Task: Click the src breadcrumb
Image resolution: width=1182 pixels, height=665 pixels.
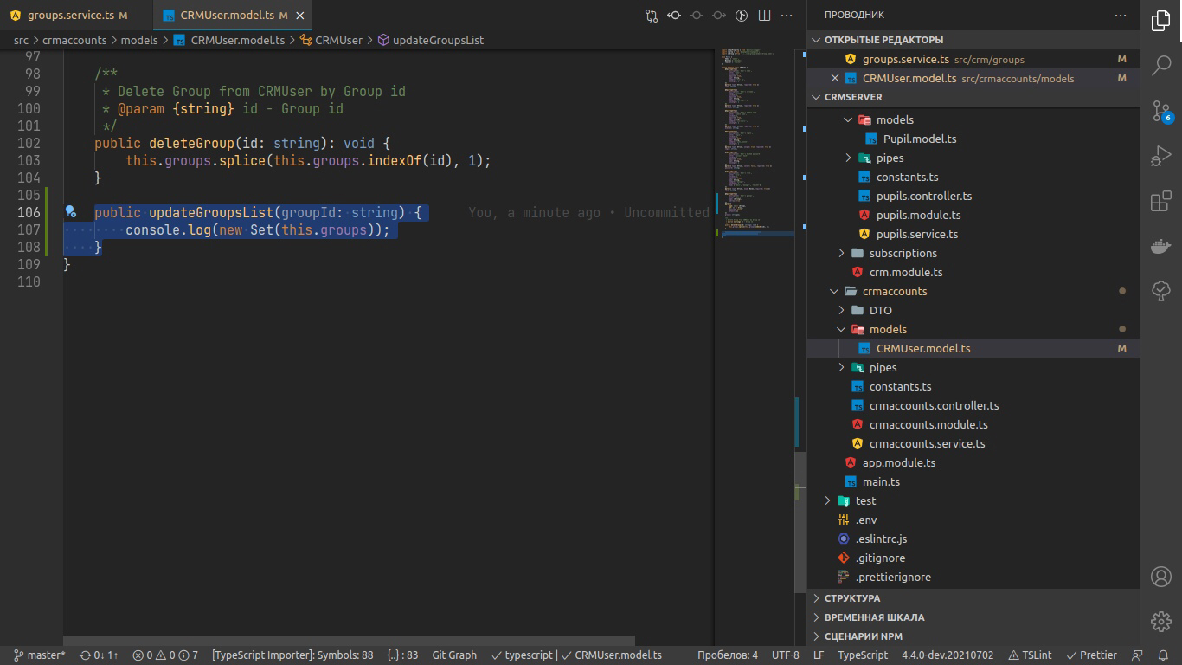Action: 21,40
